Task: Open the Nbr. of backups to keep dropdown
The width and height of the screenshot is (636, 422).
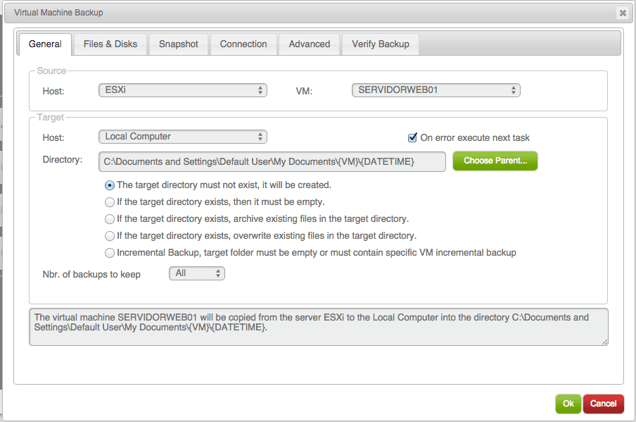Action: click(x=196, y=273)
